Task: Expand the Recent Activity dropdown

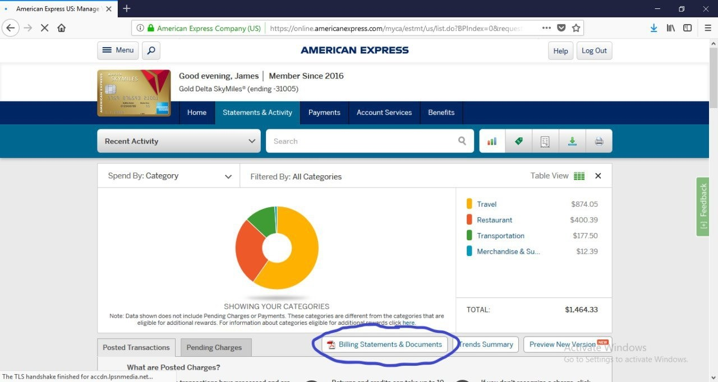Action: point(179,141)
